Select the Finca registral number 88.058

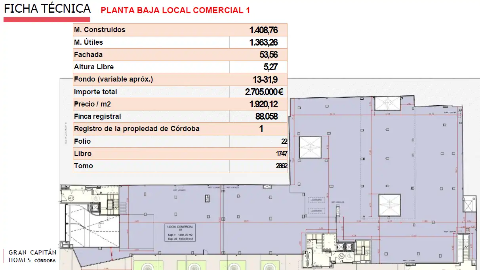click(x=267, y=116)
